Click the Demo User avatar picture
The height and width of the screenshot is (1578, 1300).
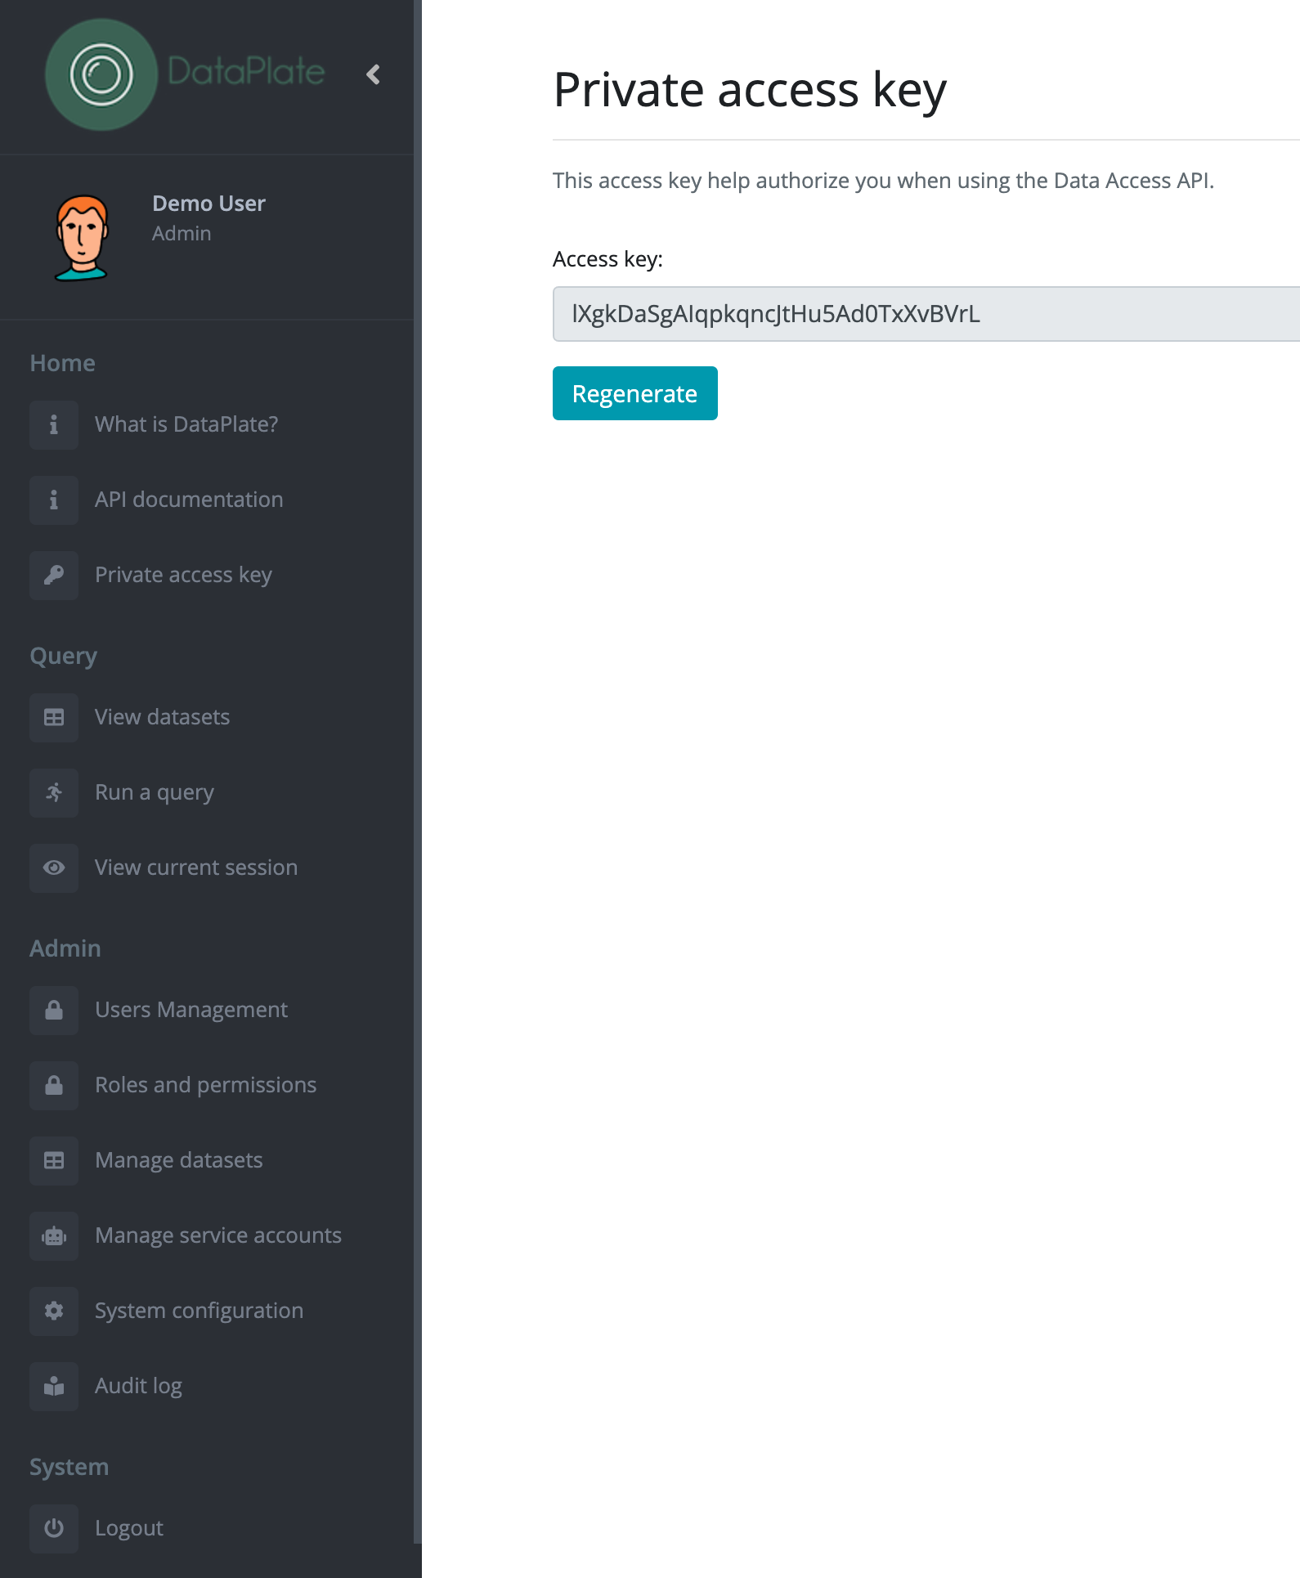(82, 237)
